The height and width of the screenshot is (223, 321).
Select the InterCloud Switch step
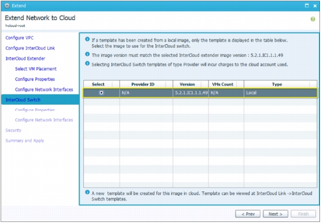tap(40, 99)
